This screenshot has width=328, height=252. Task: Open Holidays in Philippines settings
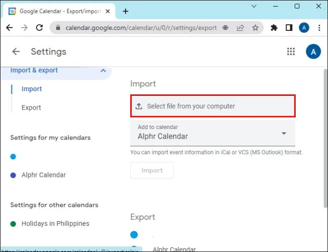[x=55, y=224]
